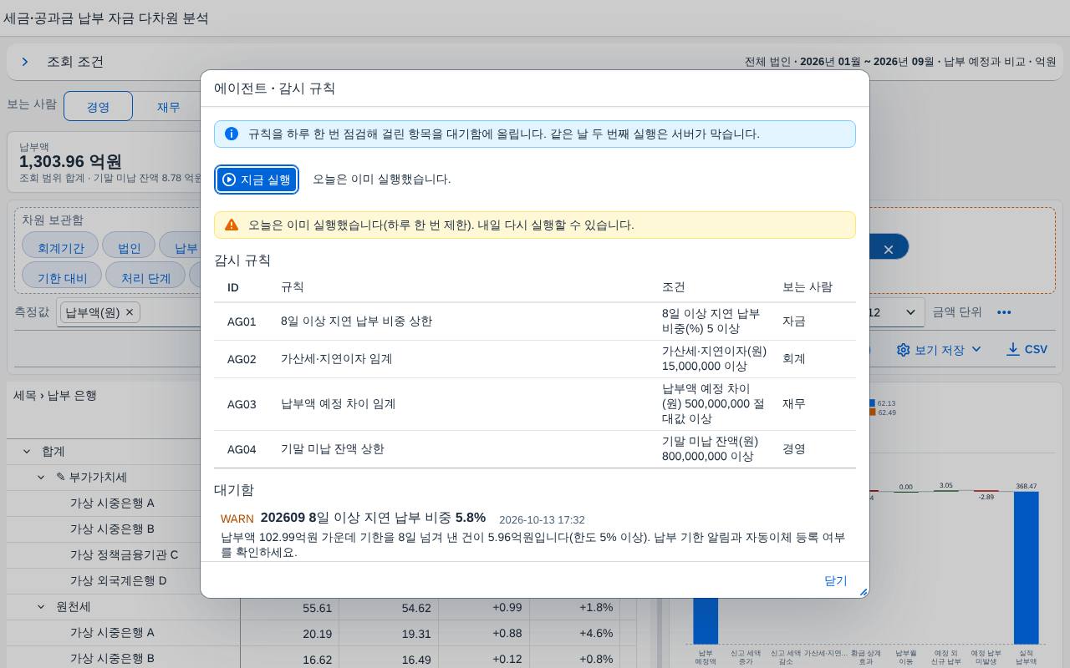Select rule row AG04
Image resolution: width=1070 pixels, height=668 pixels.
click(x=535, y=449)
